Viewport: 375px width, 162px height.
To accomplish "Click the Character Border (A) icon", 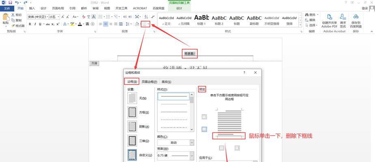I will pos(94,17).
